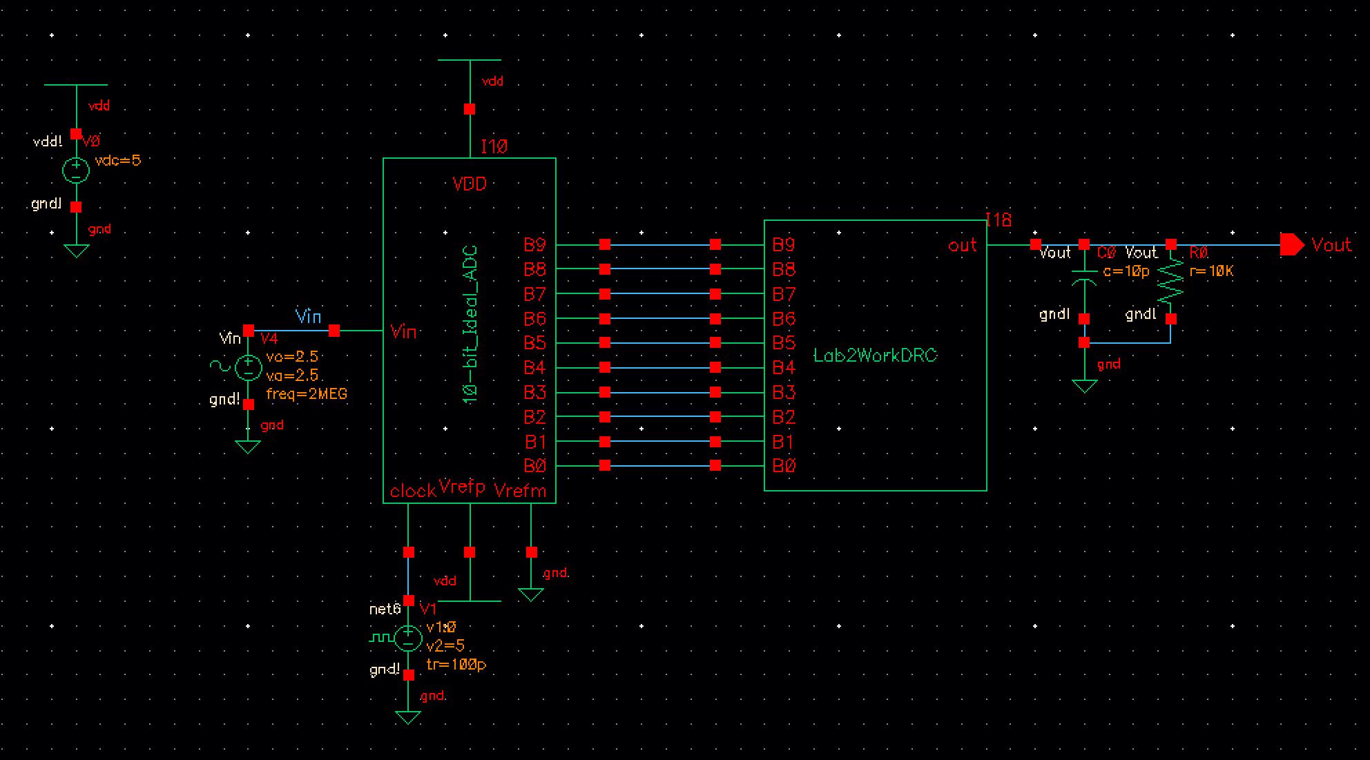Image resolution: width=1370 pixels, height=760 pixels.
Task: Click the C0 capacitor symbol
Action: 1084,278
